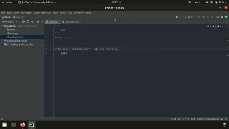Viewport: 229px width, 129px height.
Task: Open Activities overview in top bar
Action: coord(7,3)
